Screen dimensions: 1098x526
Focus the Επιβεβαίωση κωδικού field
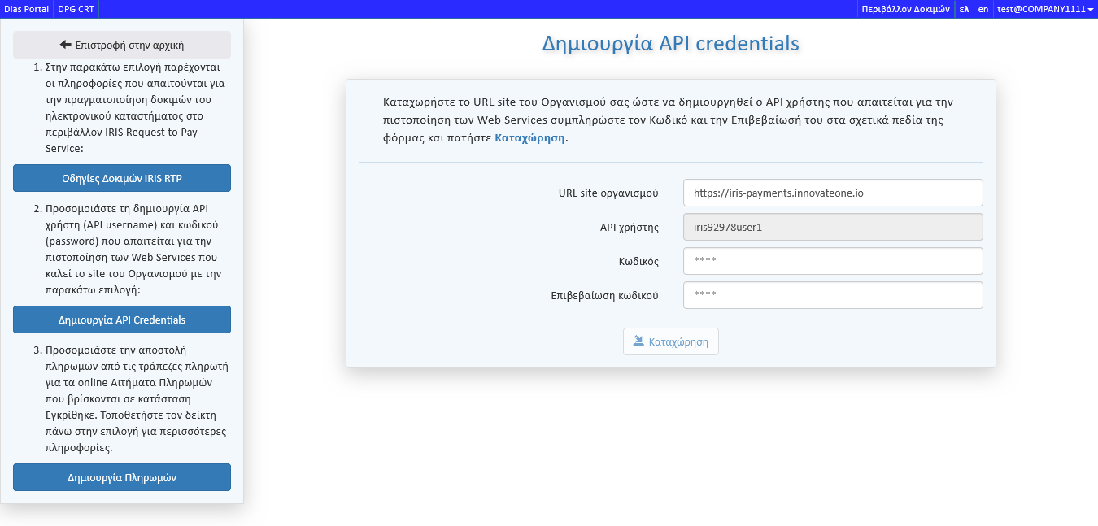click(833, 295)
